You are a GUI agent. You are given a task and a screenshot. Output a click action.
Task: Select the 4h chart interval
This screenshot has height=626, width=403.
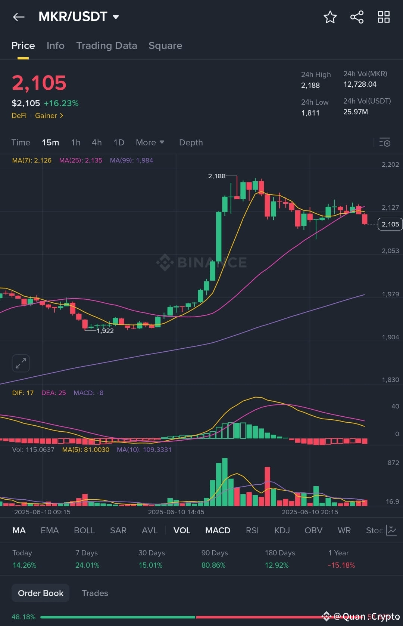click(97, 142)
